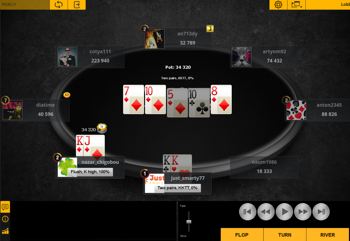This screenshot has height=241, width=350.
Task: Click the refresh arrows icon
Action: click(59, 5)
